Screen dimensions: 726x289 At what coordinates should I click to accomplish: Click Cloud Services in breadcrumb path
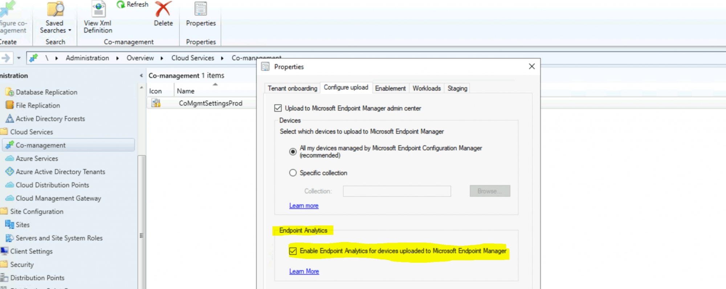(x=193, y=58)
